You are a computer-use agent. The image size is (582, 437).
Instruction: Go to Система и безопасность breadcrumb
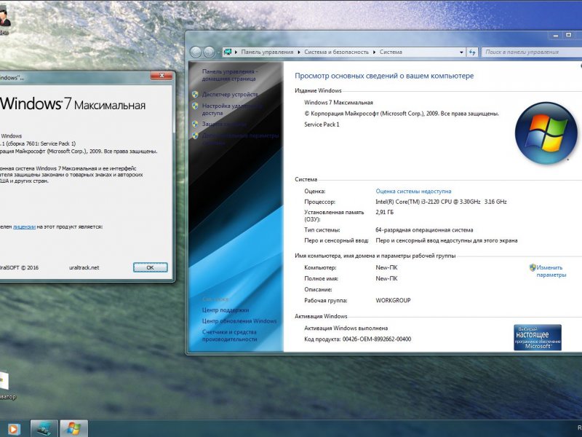tap(336, 52)
